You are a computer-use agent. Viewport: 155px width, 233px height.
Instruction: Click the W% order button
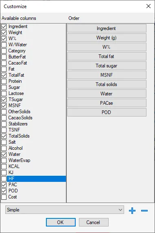point(107,47)
